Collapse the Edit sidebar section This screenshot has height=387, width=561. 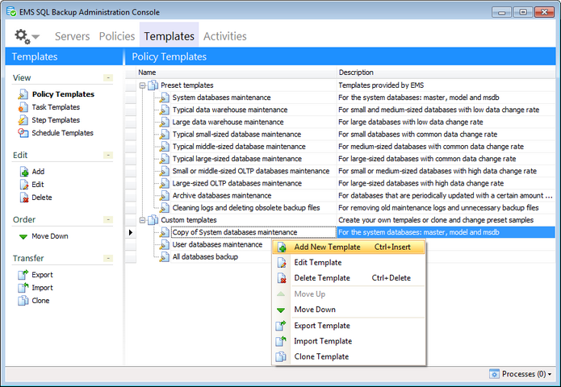(108, 155)
